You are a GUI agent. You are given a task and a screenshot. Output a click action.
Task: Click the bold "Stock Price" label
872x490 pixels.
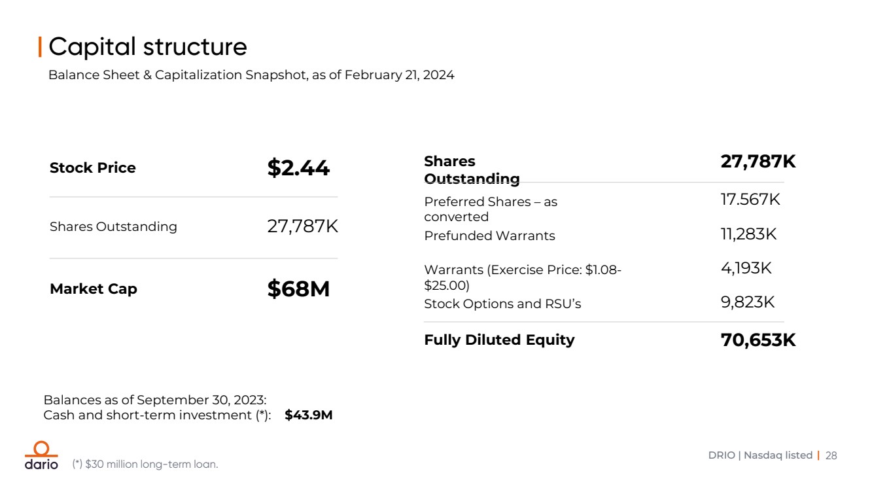point(93,168)
